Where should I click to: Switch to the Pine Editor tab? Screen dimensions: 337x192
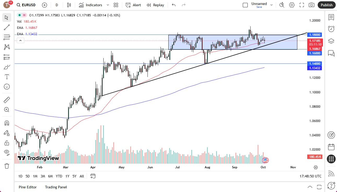click(27, 187)
